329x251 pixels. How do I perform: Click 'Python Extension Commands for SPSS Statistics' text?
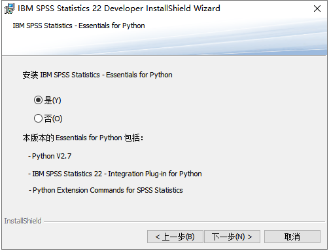[x=106, y=190]
